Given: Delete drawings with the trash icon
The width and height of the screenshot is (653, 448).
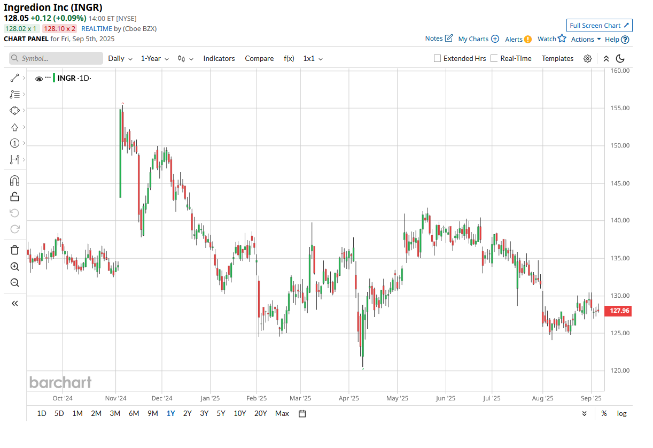Looking at the screenshot, I should (x=14, y=250).
